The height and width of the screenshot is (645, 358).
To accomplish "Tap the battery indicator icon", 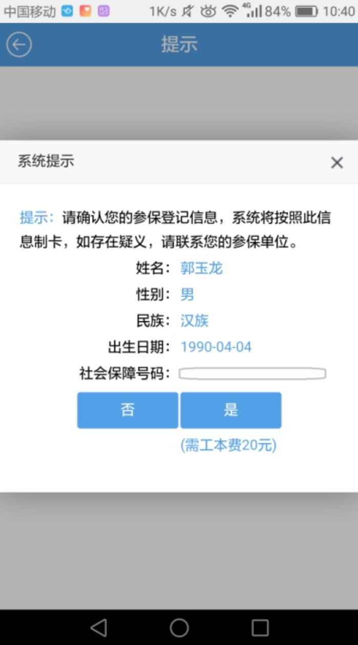I will coord(307,11).
